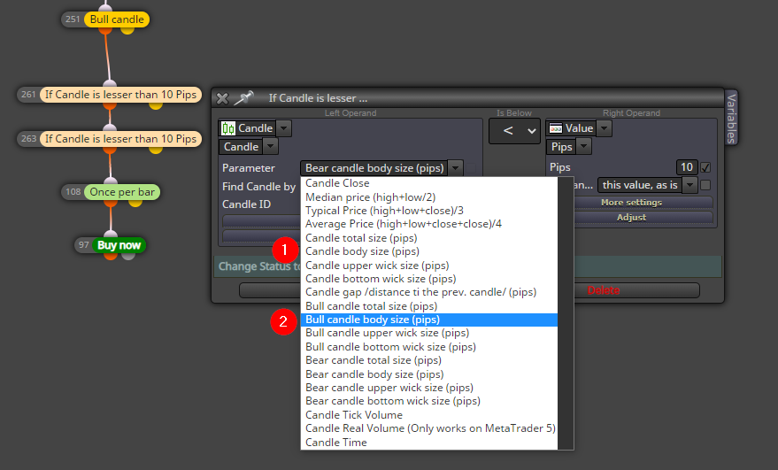Expand the Pips unit dropdown arrow

pos(583,146)
